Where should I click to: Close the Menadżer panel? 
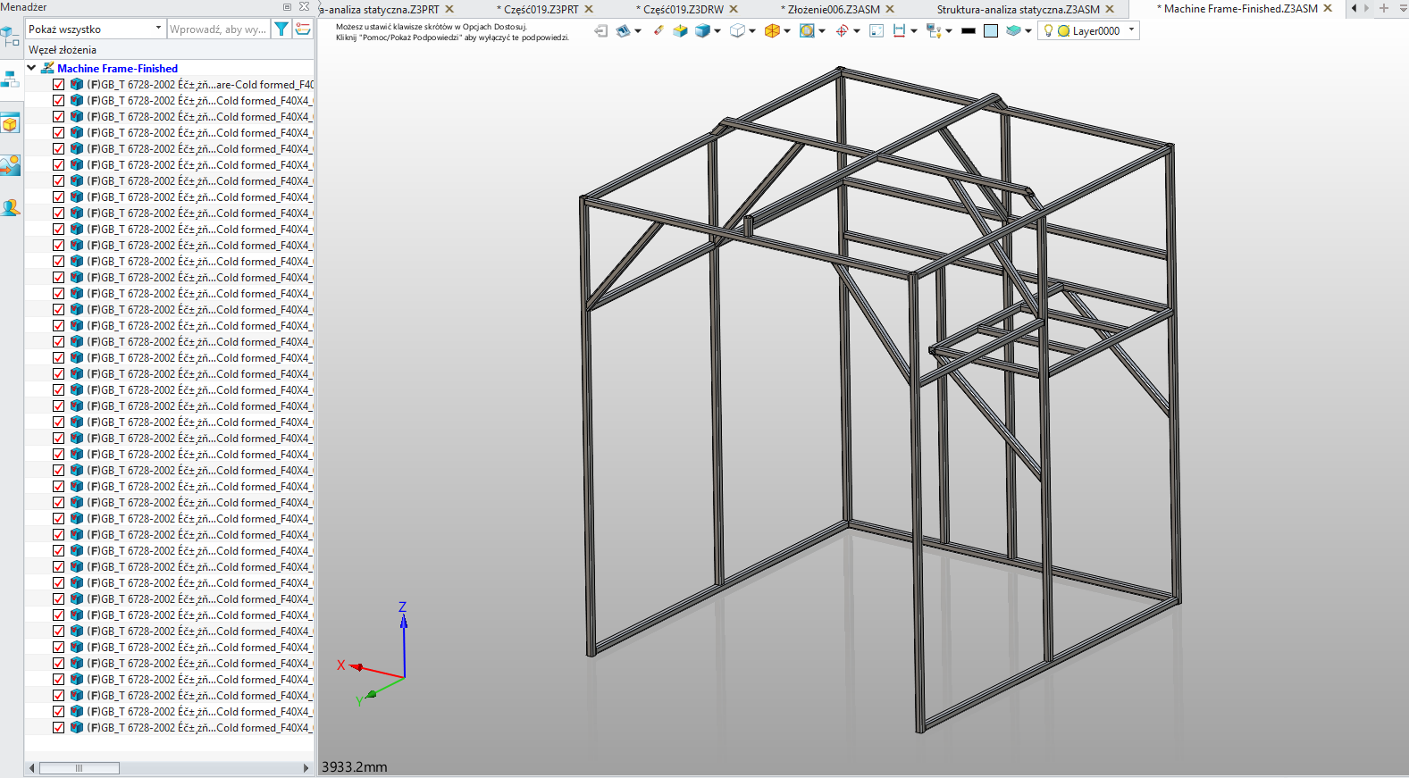click(x=304, y=7)
